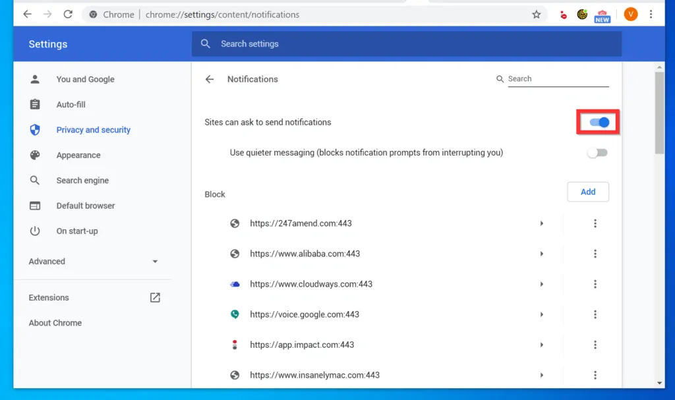Select the Privacy and security shield icon
The image size is (675, 400).
click(34, 130)
